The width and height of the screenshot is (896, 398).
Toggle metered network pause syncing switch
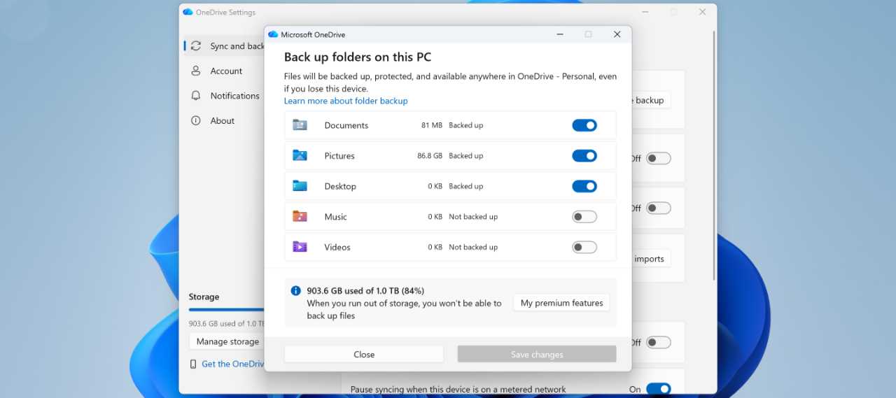(x=658, y=389)
